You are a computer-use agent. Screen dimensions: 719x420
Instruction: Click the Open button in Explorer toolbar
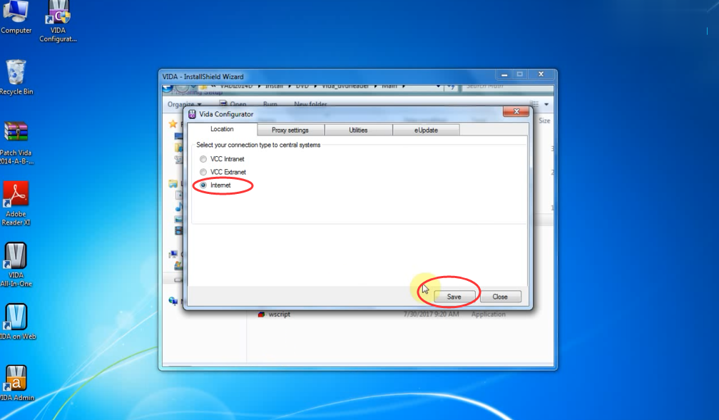coord(233,105)
